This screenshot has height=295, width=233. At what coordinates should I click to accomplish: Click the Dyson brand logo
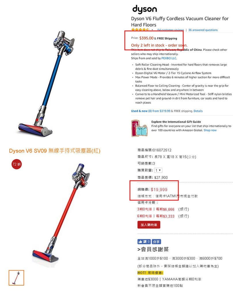pos(144,9)
